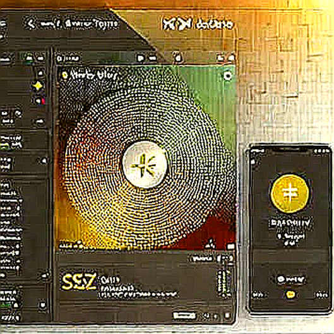334x334 pixels.
Task: Tap the large yellow circle on the phone
Action: point(290,193)
